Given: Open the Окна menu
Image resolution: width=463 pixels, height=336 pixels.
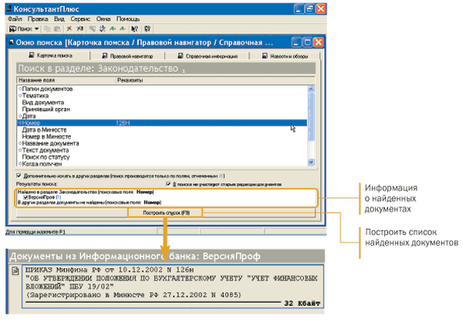Looking at the screenshot, I should click(103, 18).
